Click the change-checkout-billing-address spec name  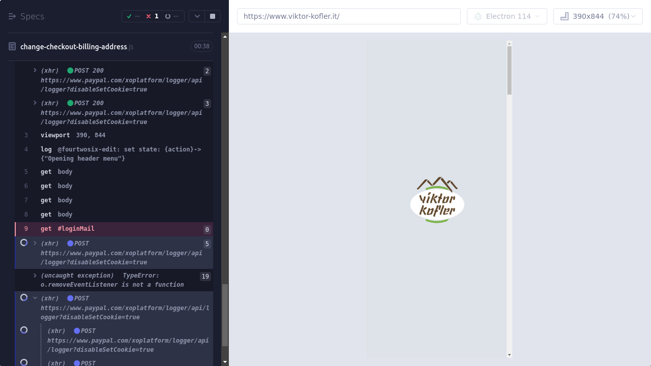(x=74, y=47)
